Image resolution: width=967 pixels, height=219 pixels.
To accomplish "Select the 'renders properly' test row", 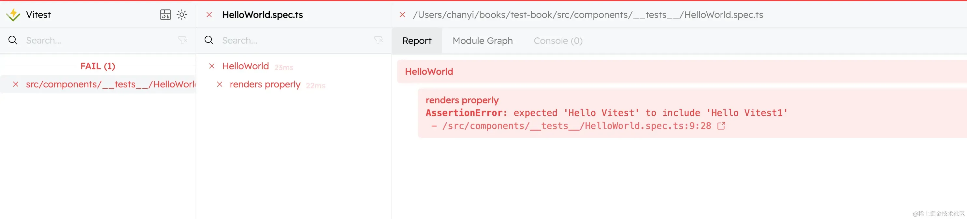I will [x=294, y=84].
